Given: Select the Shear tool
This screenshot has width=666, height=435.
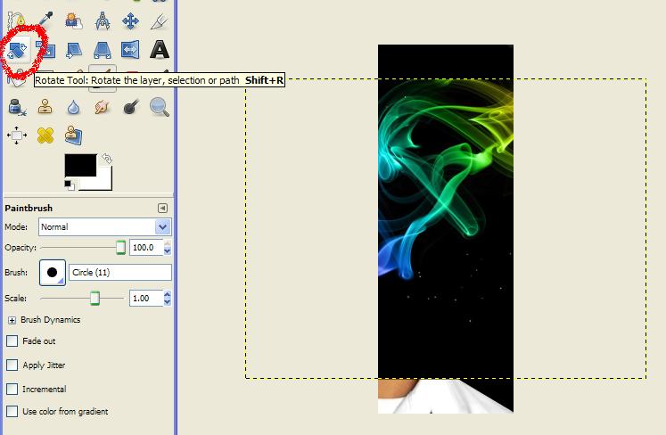Looking at the screenshot, I should tap(74, 50).
